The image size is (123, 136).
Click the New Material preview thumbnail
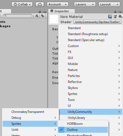point(54,19)
